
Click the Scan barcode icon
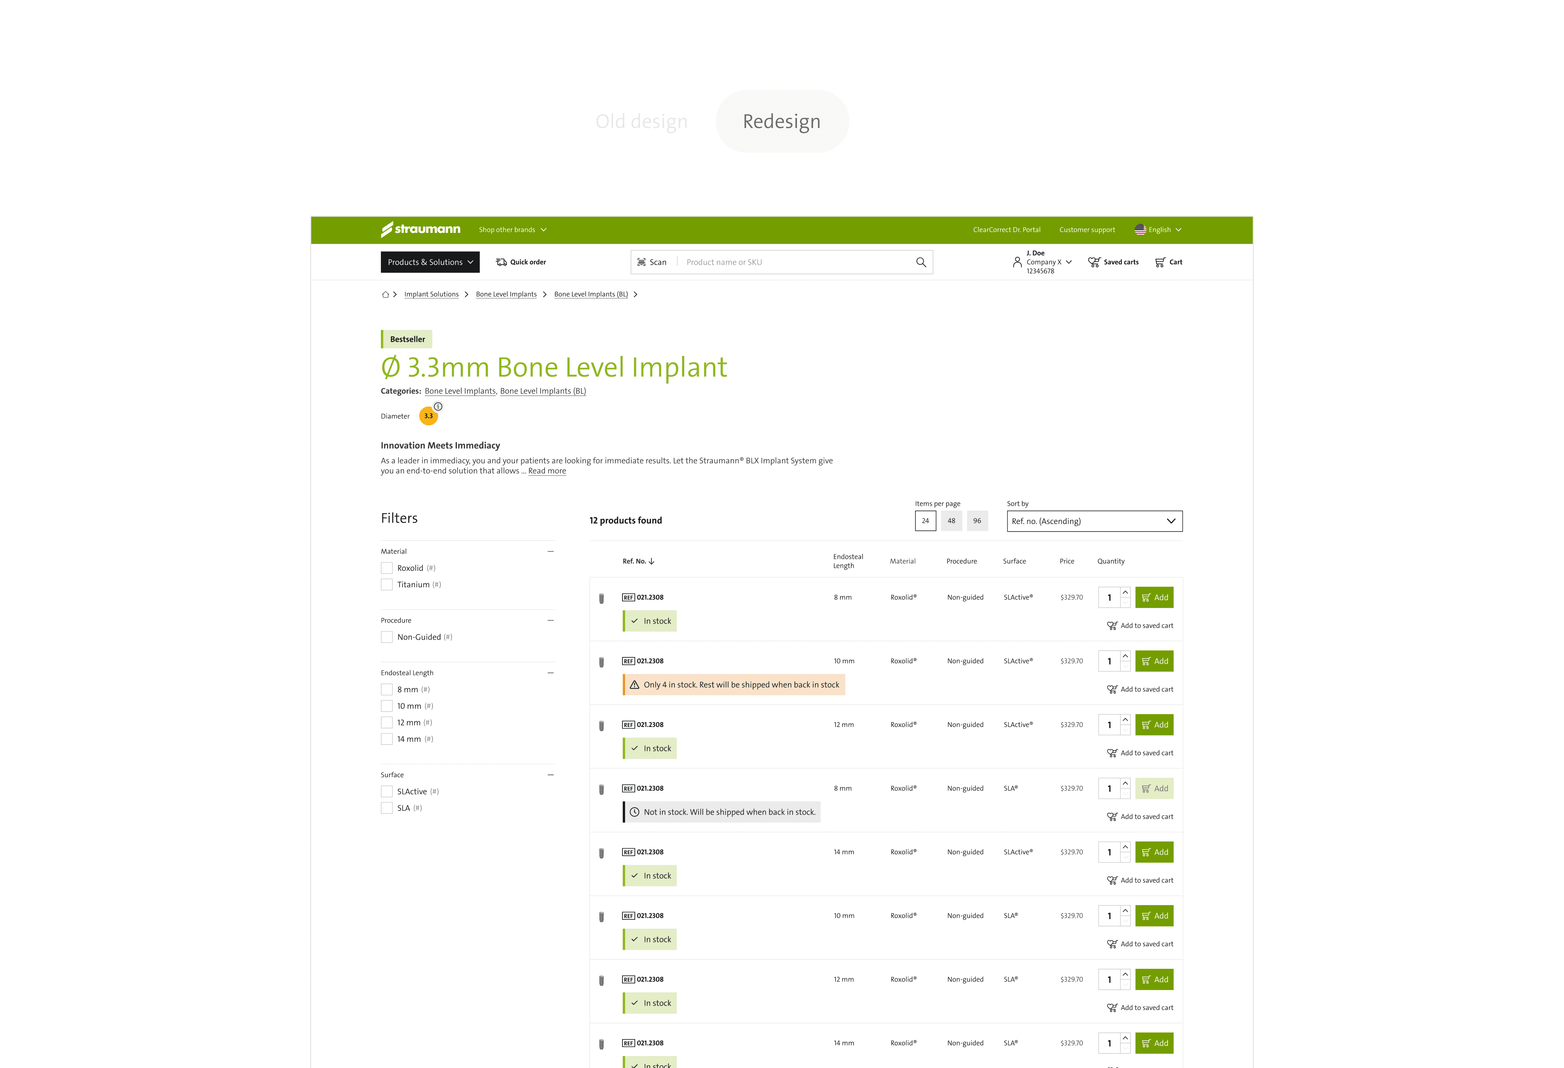(641, 262)
